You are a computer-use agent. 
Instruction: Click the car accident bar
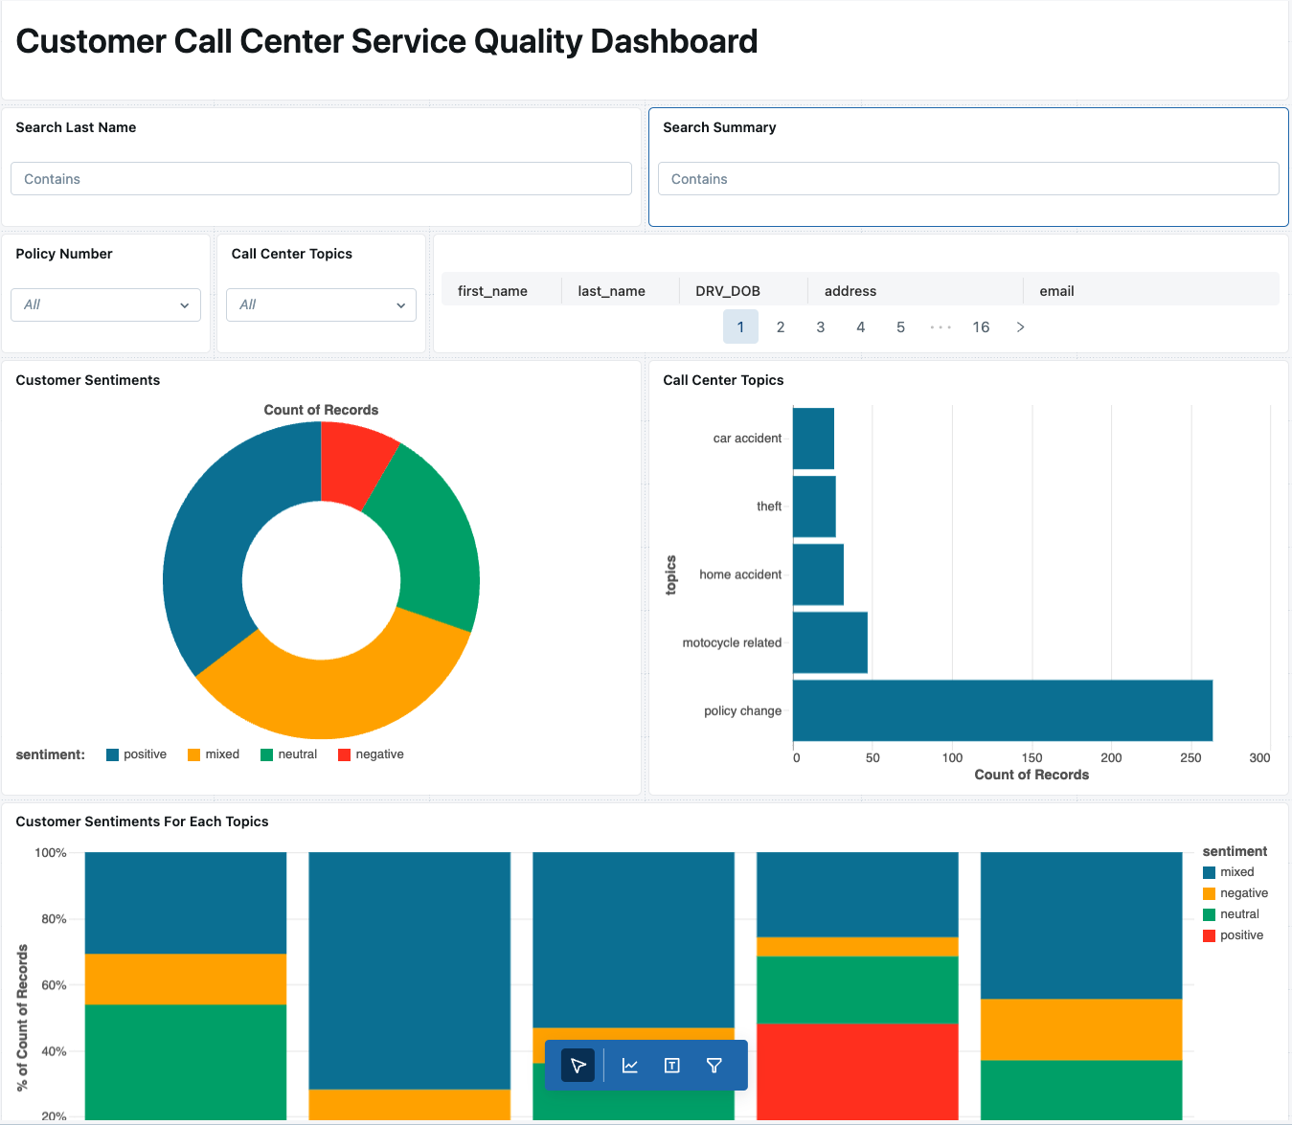(813, 439)
